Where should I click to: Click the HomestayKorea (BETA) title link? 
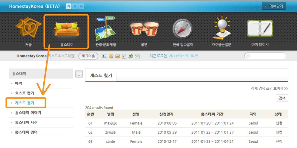click(34, 6)
